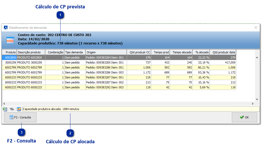Viewport: 266px width, 149px height.
Task: Select origin Pedido: 009383287 Item: 001
Action: point(106,77)
